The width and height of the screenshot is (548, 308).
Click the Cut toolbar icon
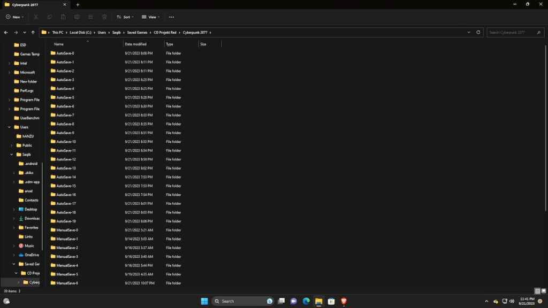pos(36,17)
